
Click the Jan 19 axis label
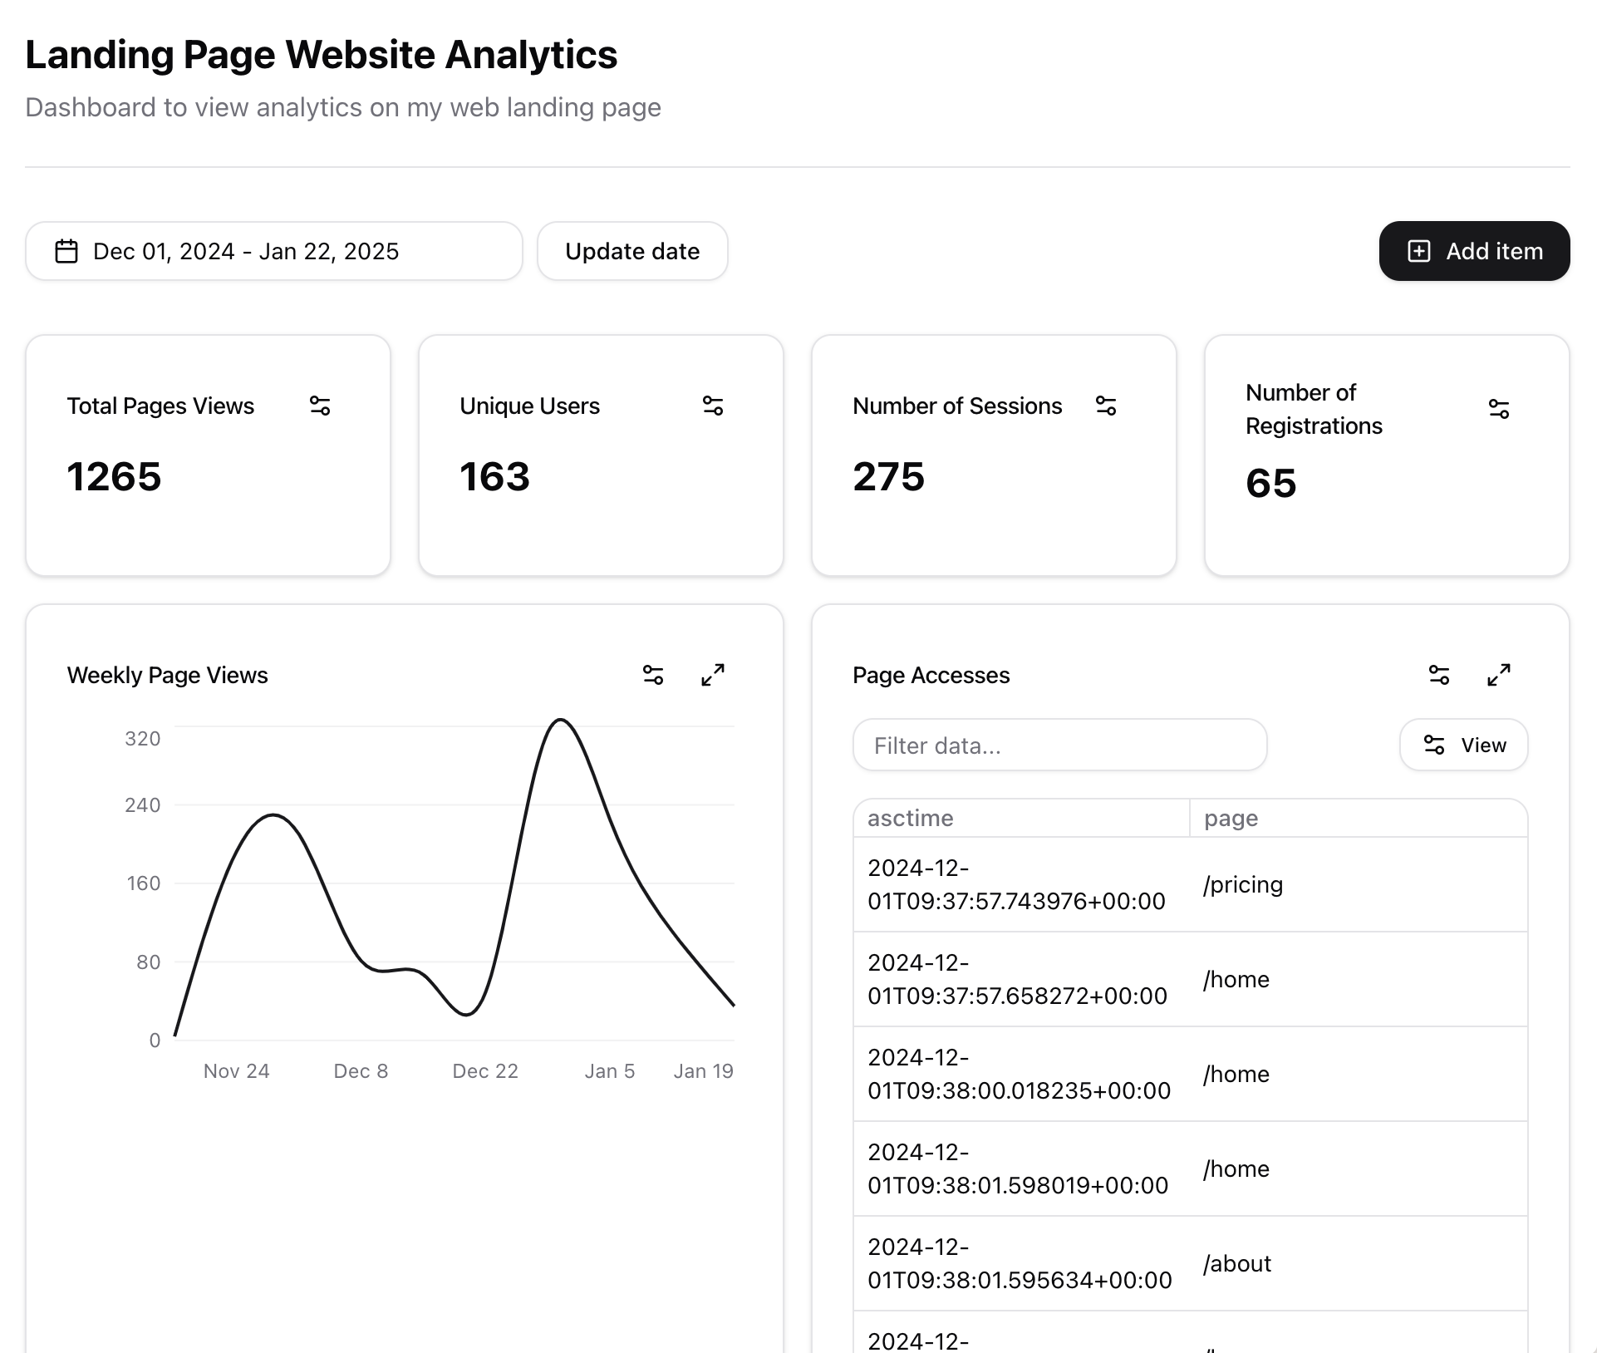tap(703, 1071)
